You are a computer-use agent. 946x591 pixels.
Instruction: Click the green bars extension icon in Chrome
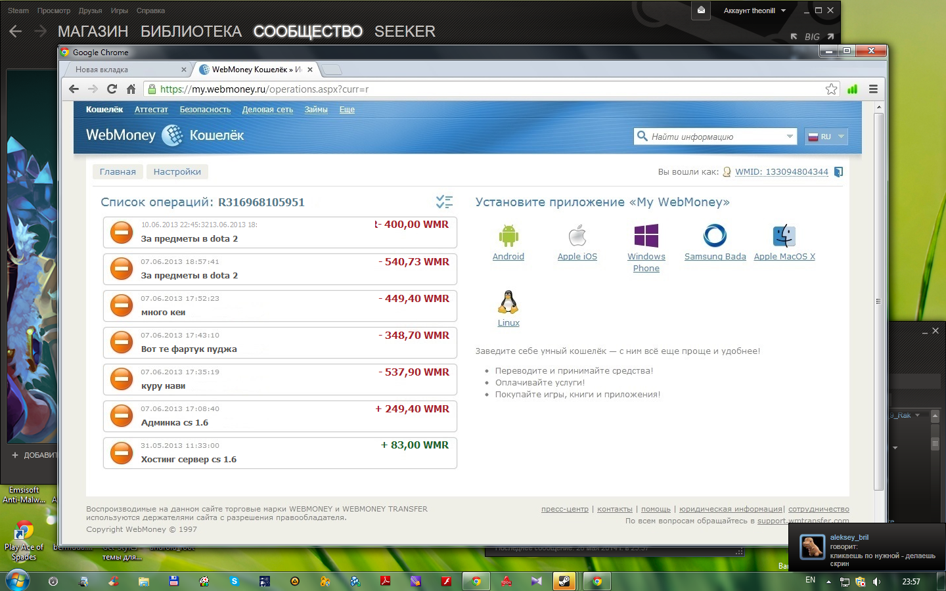click(852, 89)
